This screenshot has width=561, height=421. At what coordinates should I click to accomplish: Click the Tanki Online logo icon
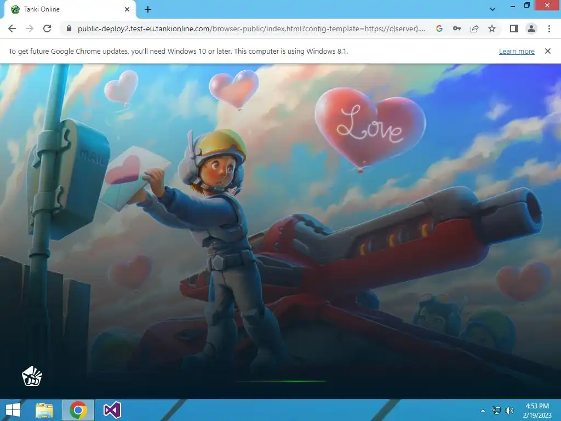coord(32,376)
